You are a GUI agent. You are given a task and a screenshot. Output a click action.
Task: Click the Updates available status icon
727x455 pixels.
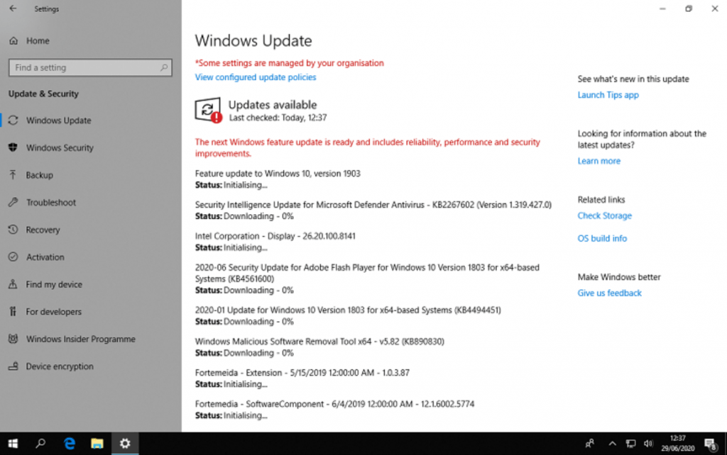tap(208, 110)
